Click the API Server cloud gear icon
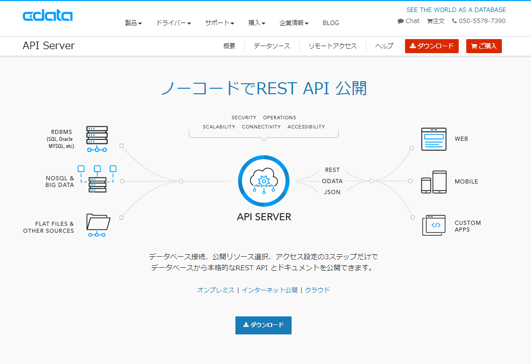531x364 pixels. point(264,181)
